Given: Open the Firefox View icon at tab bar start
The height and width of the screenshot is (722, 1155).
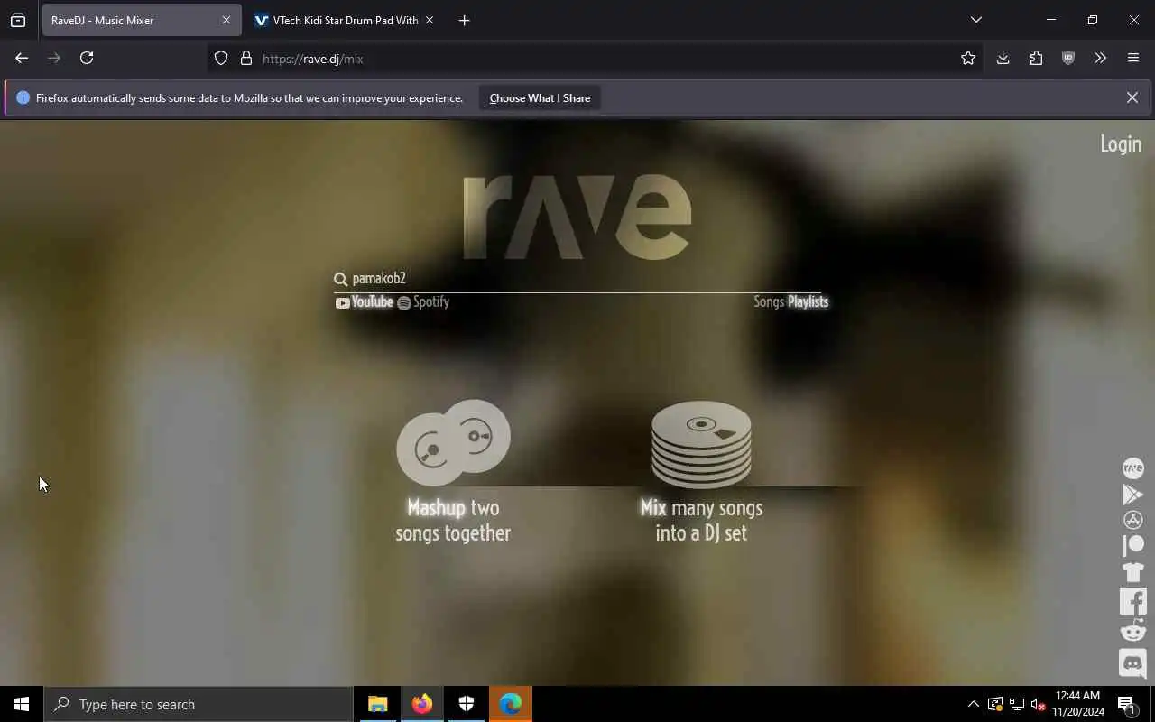Looking at the screenshot, I should coord(18,20).
